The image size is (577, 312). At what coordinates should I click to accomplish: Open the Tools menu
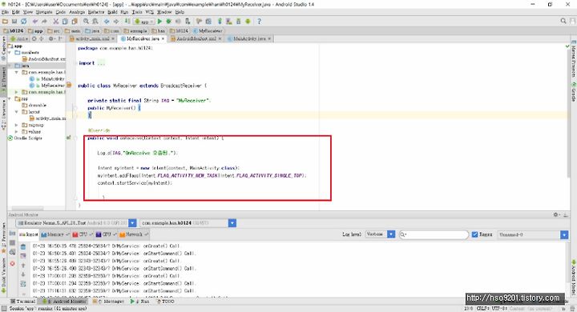pos(137,12)
